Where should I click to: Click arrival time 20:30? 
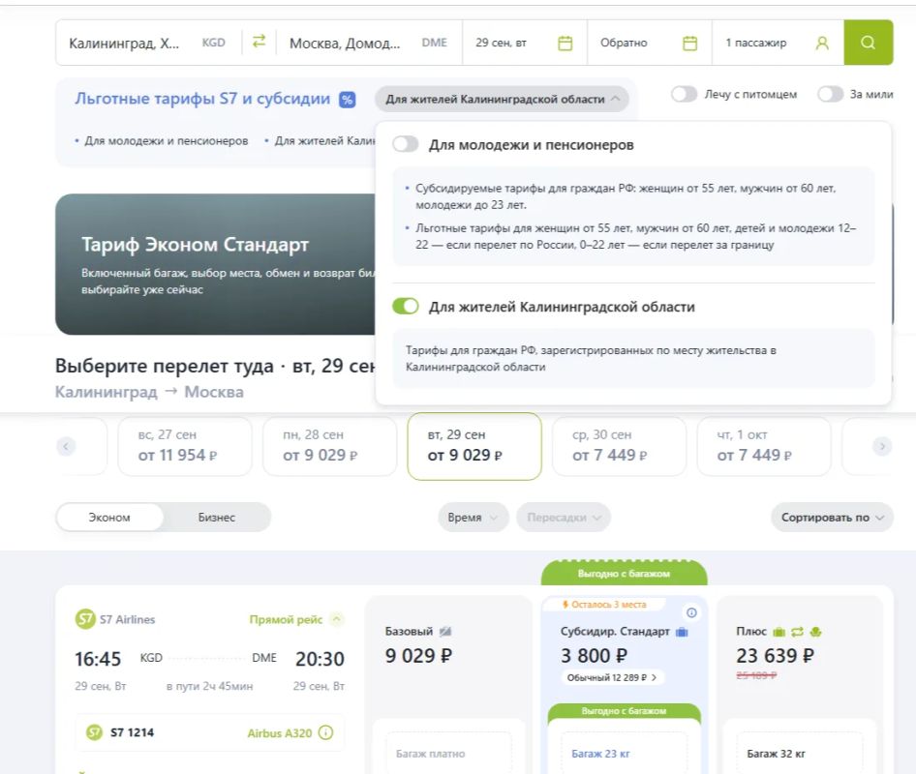point(320,659)
